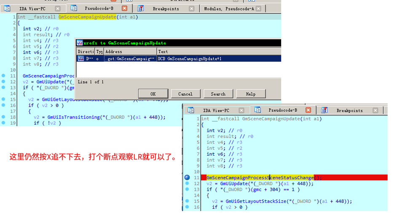Image resolution: width=397 pixels, height=213 pixels.
Task: Switch to Pseudocode-B tab in upper window
Action: click(99, 8)
